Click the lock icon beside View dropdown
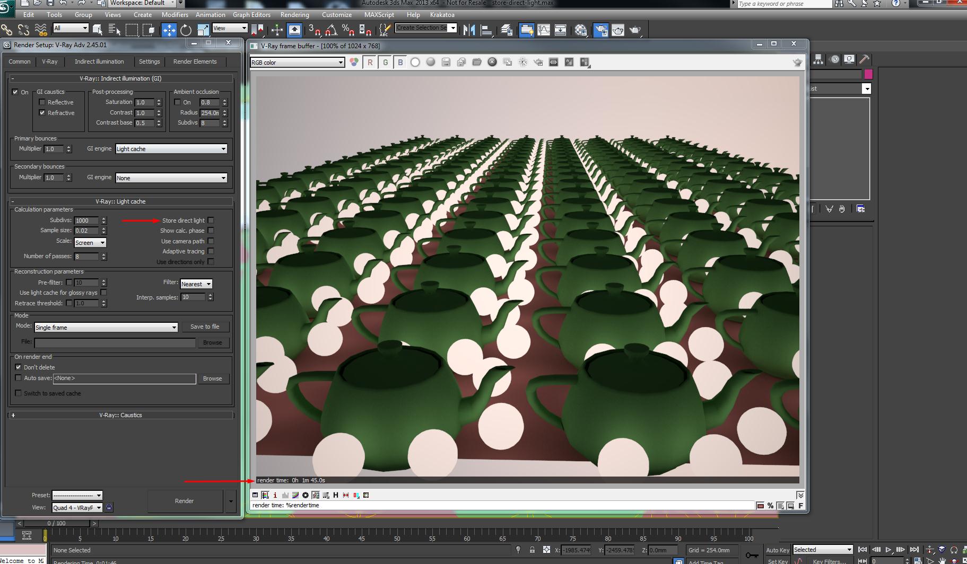Screen dimensions: 967x564 click(x=109, y=507)
